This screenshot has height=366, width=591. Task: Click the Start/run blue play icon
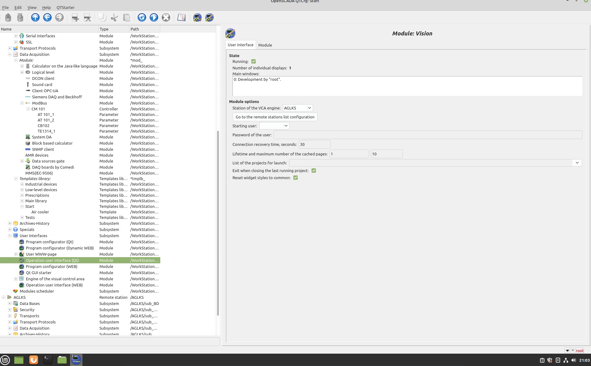pos(154,18)
